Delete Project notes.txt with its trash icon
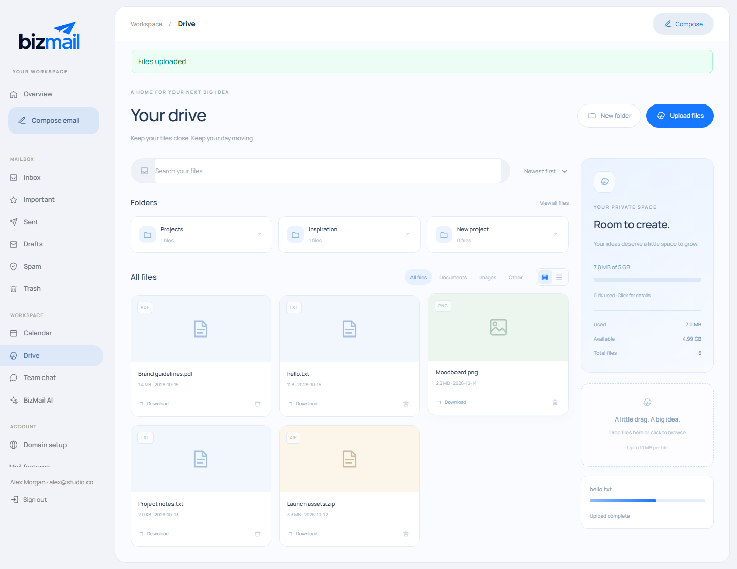Screen dimensions: 737x569 258,534
